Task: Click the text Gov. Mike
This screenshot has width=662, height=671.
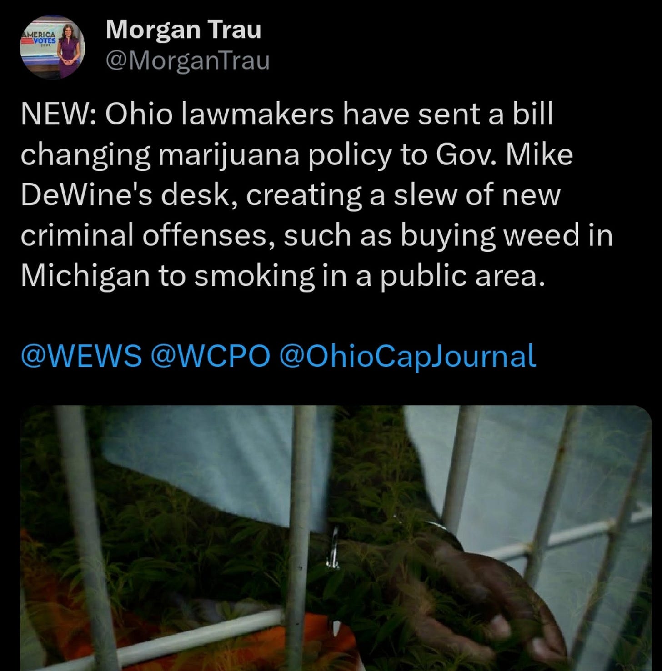Action: click(x=504, y=154)
